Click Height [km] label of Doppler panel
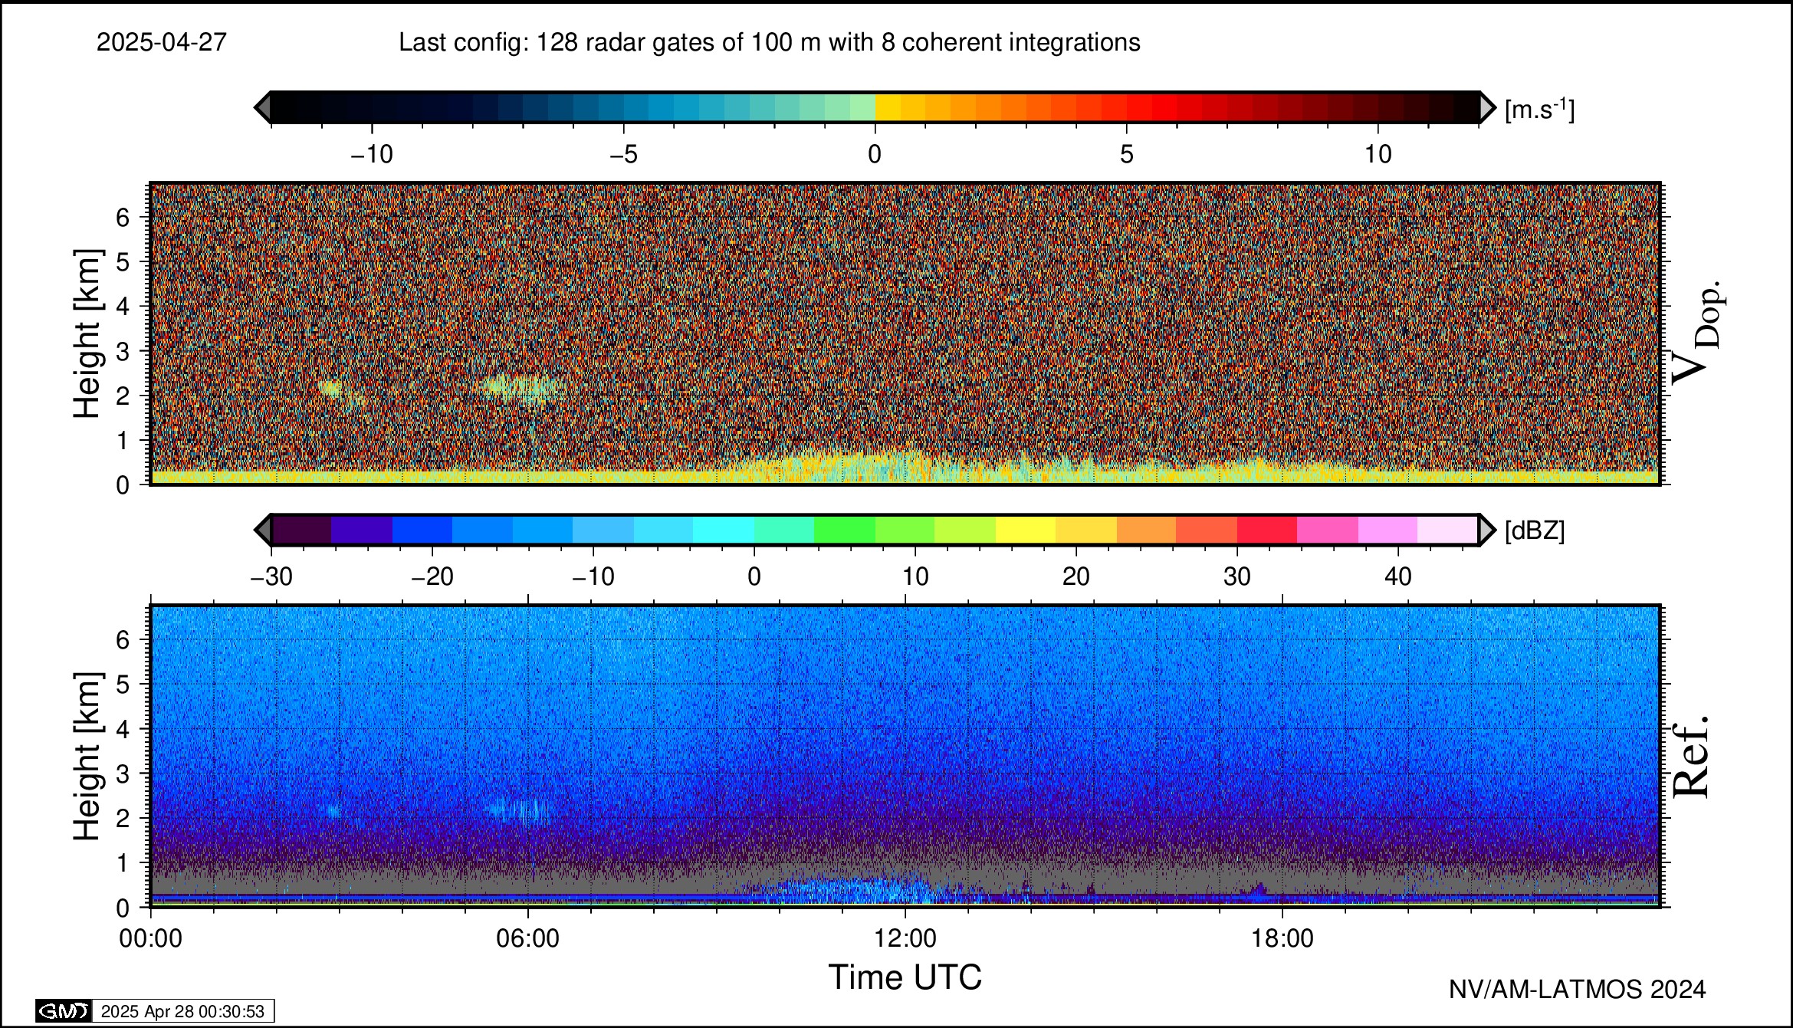Viewport: 1793px width, 1028px height. click(87, 333)
